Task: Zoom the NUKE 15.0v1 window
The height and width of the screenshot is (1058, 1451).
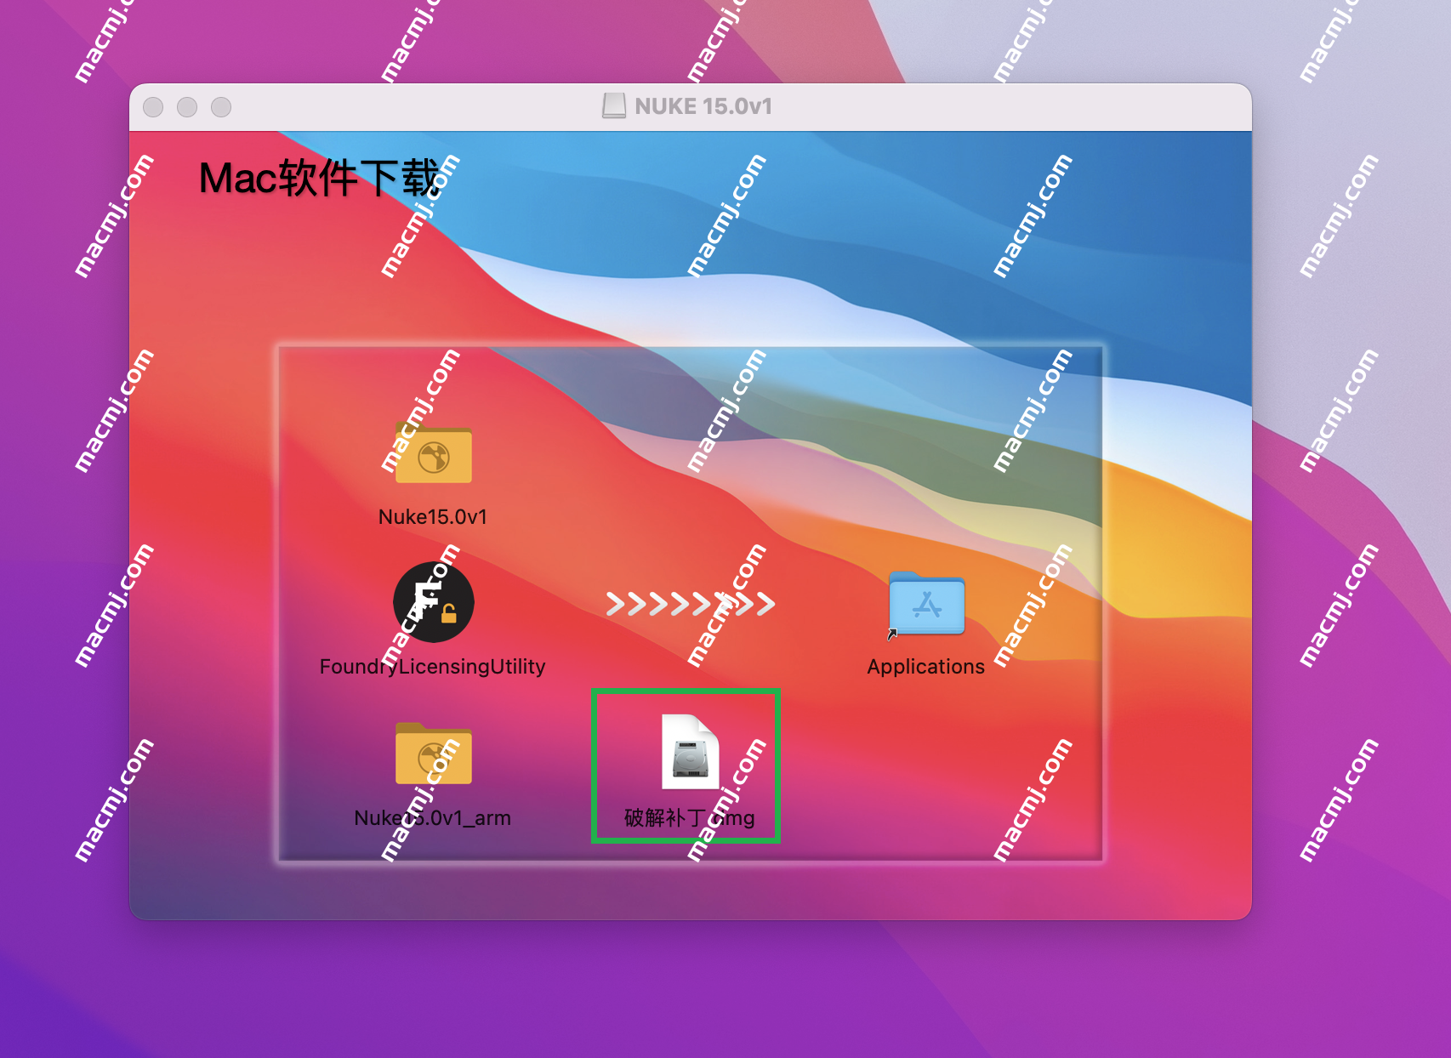Action: 221,107
